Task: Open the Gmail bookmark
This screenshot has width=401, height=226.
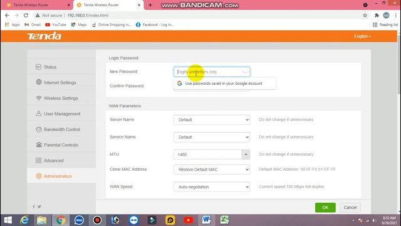Action: pyautogui.click(x=33, y=24)
